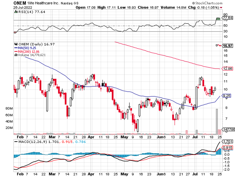Viewport: 235px width, 177px height.
Task: Click the red MA(200) legend line marker
Action: [16, 51]
